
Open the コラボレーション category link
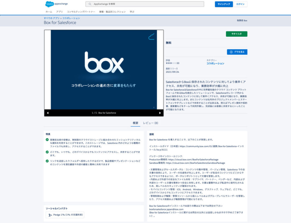(215, 63)
